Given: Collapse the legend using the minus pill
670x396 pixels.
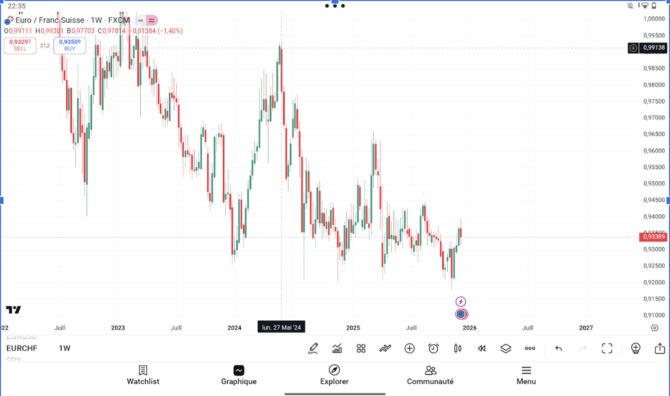Looking at the screenshot, I should [x=140, y=20].
